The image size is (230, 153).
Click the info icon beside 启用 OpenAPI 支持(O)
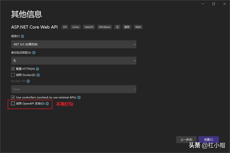(47, 103)
